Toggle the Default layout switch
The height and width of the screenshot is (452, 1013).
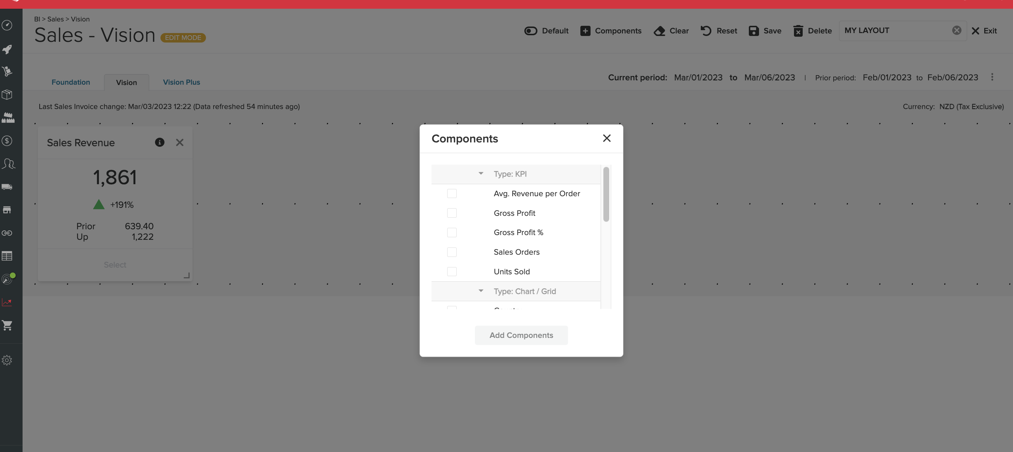531,31
